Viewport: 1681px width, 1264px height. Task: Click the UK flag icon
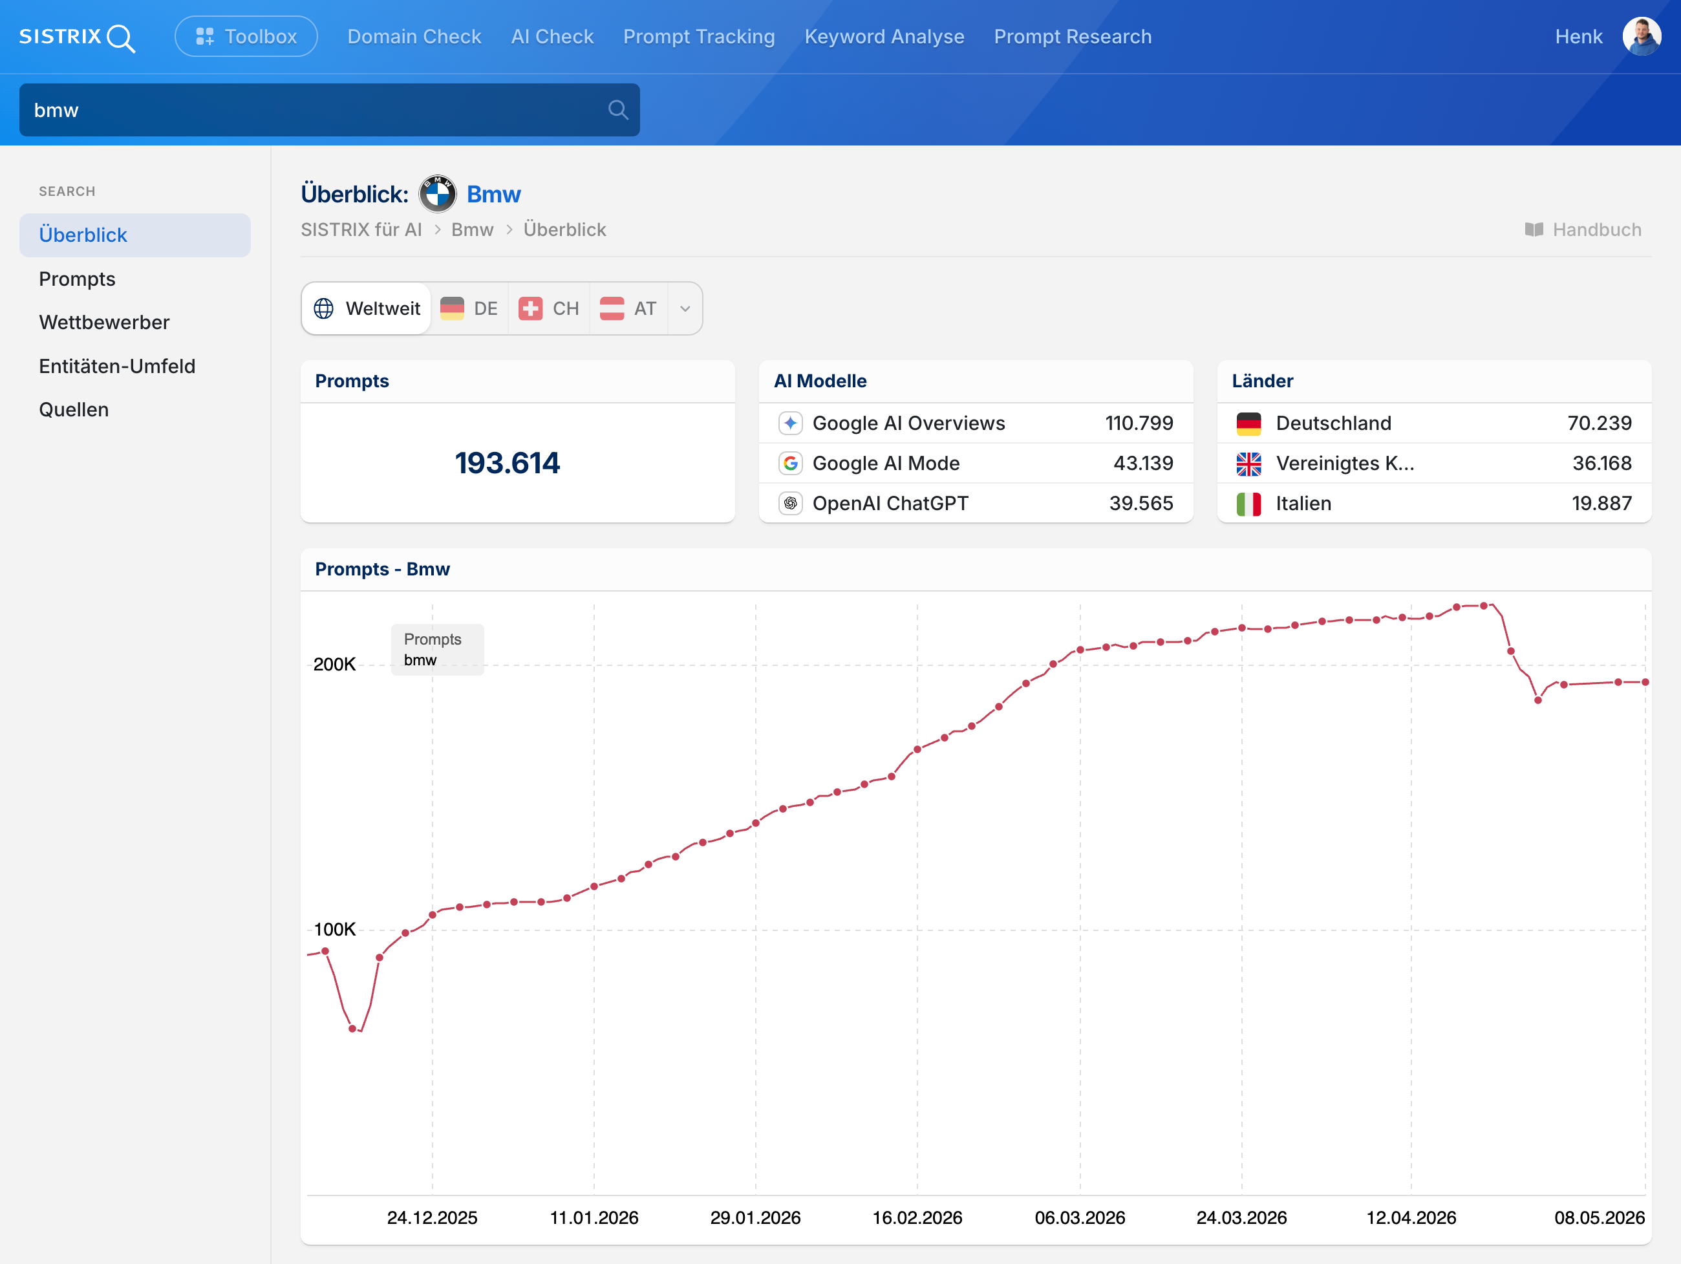click(1248, 463)
